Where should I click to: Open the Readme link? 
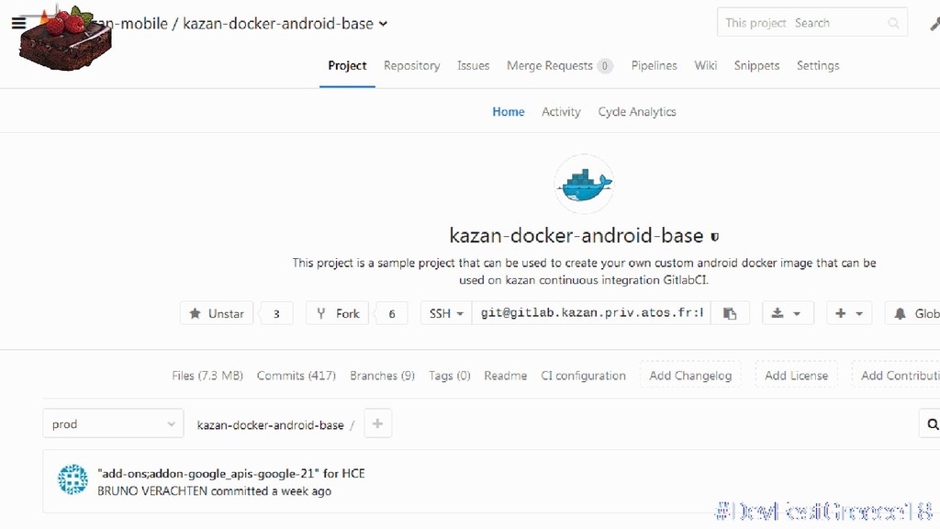coord(506,376)
